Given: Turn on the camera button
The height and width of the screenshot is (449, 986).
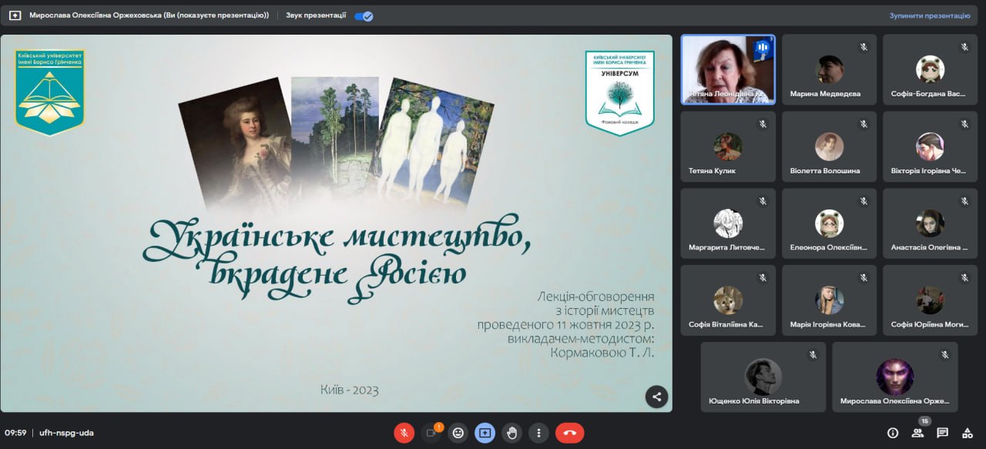Looking at the screenshot, I should [x=431, y=433].
